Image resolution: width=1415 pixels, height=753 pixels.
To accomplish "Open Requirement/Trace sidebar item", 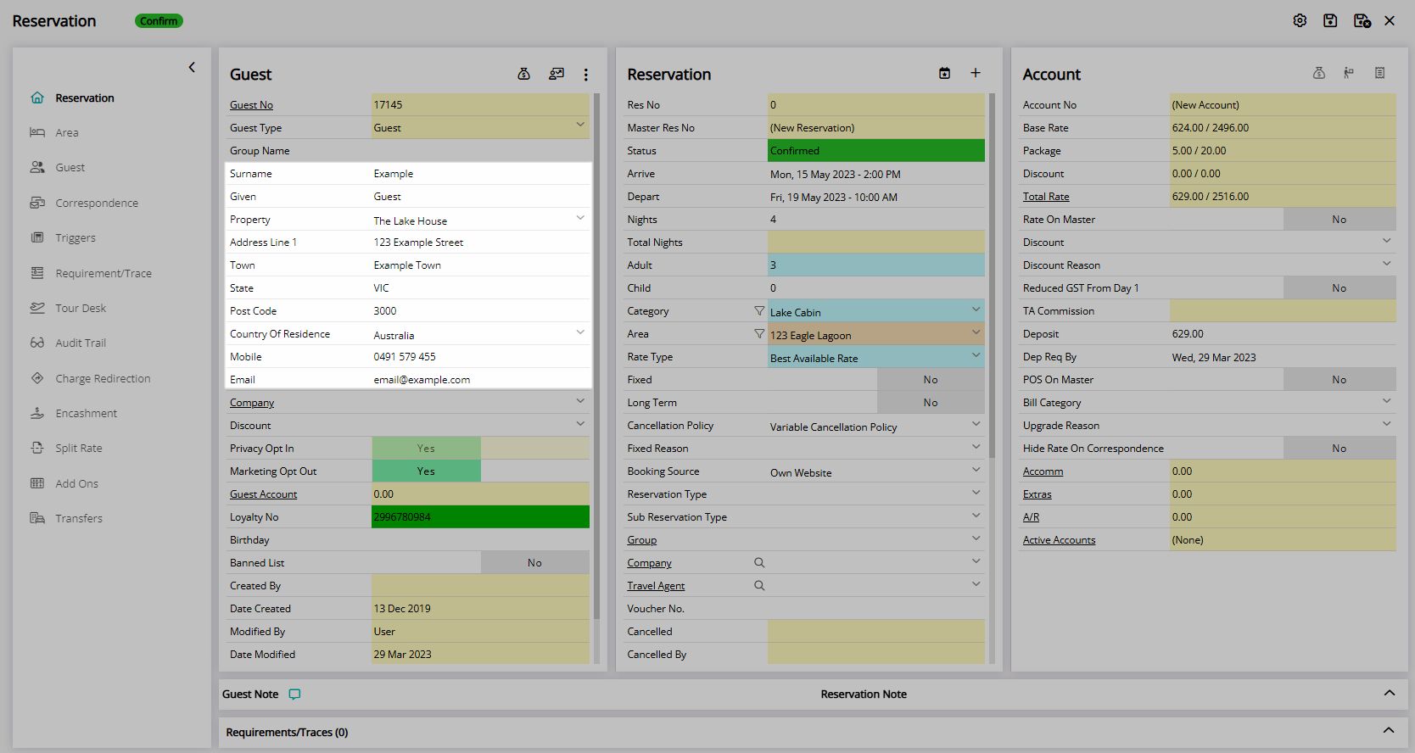I will (x=103, y=273).
